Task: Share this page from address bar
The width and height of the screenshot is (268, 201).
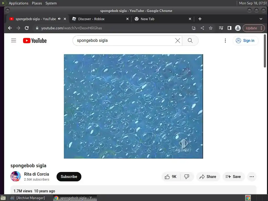Action: coord(202,28)
